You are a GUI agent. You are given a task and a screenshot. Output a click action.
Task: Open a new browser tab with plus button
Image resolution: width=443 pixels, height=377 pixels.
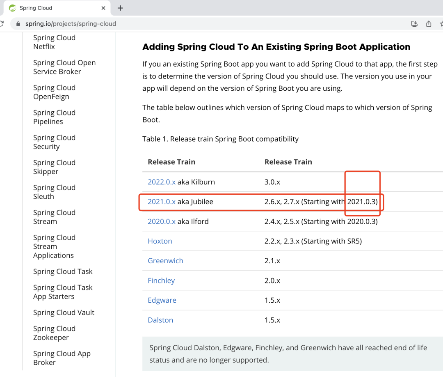pyautogui.click(x=120, y=8)
